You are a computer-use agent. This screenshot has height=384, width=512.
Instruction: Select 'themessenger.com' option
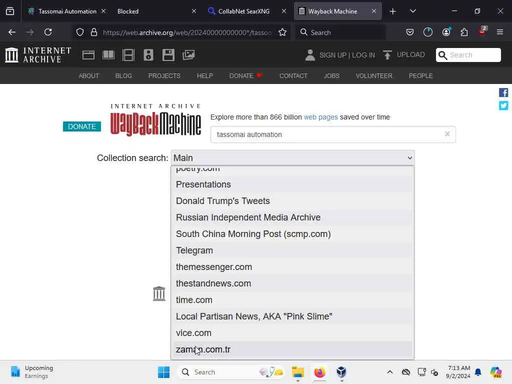pos(292,267)
